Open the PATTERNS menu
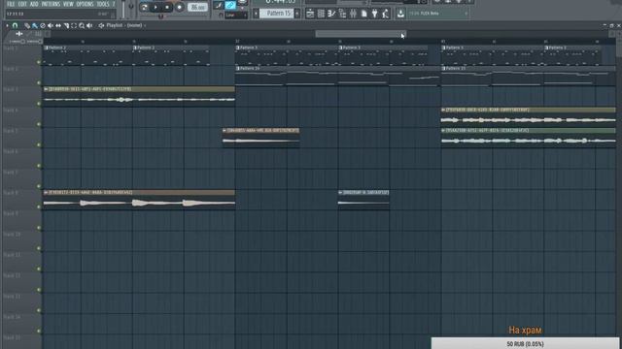This screenshot has height=349, width=622. (51, 4)
